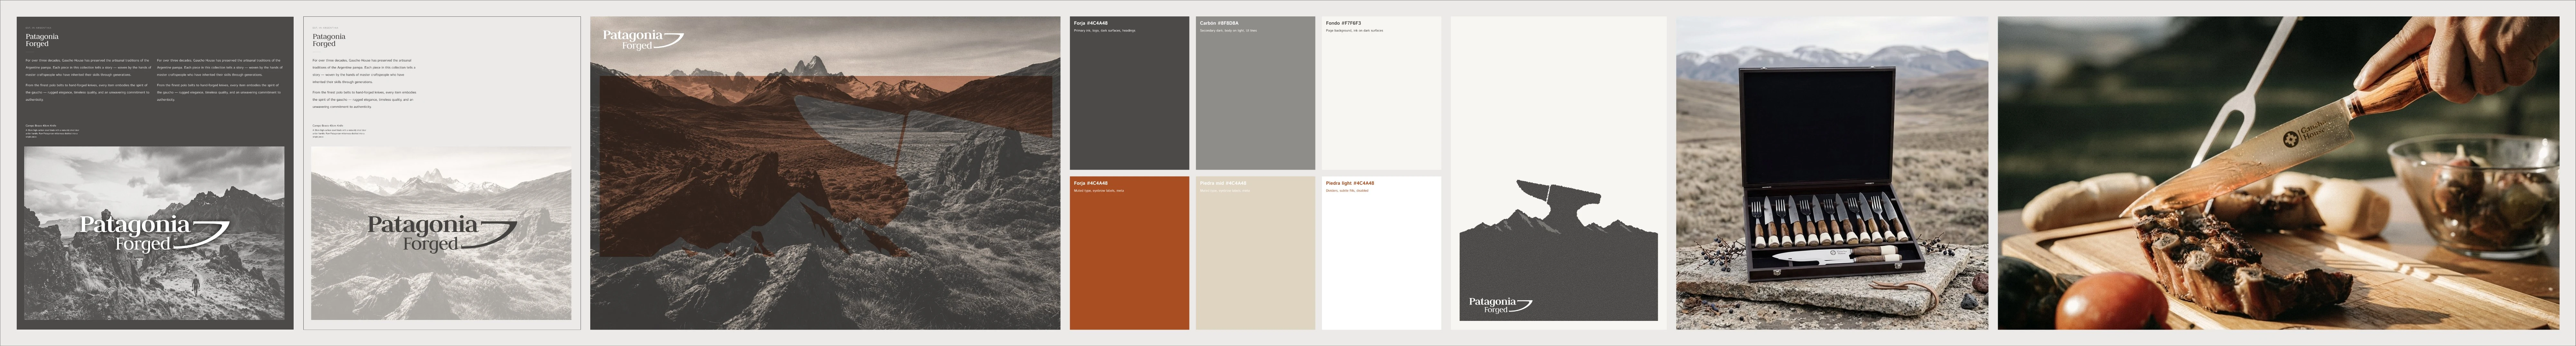Select the Carbón #8F8D8A gray swatch
Image resolution: width=2576 pixels, height=346 pixels.
[1255, 93]
